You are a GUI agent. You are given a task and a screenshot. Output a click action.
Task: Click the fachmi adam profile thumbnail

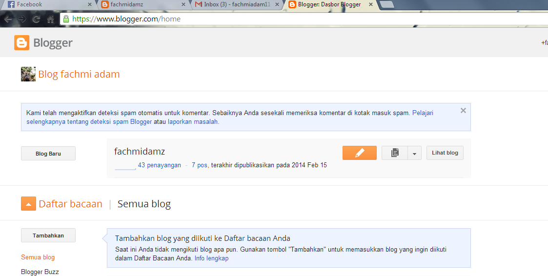pos(28,74)
